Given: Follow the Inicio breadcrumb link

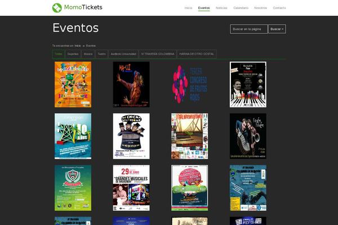Looking at the screenshot, I should (78, 46).
